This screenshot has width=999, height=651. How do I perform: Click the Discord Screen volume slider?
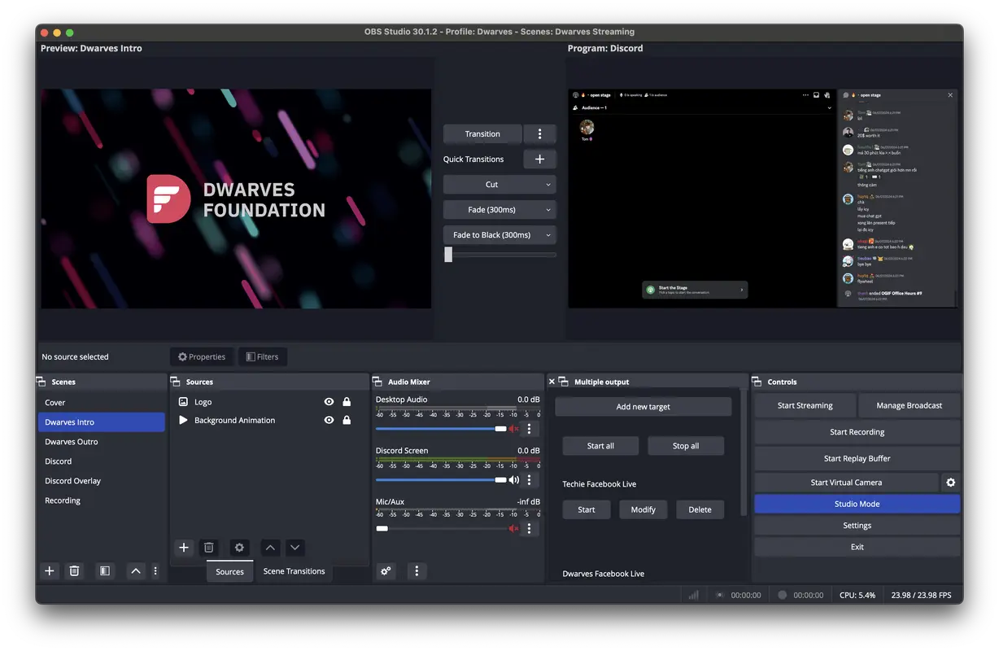tap(441, 480)
